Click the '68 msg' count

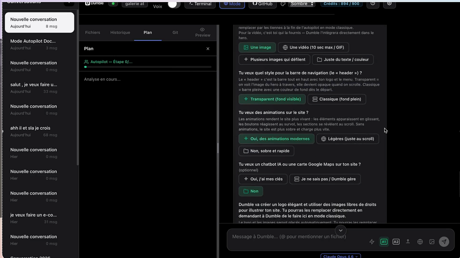pos(50,135)
